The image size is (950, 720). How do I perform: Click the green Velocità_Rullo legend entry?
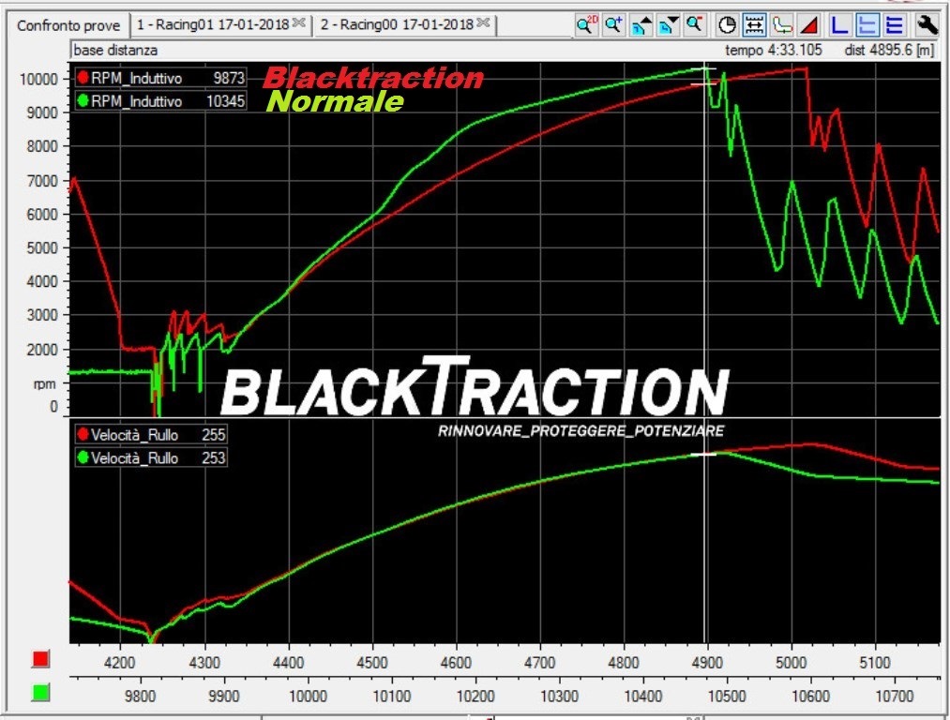(151, 457)
